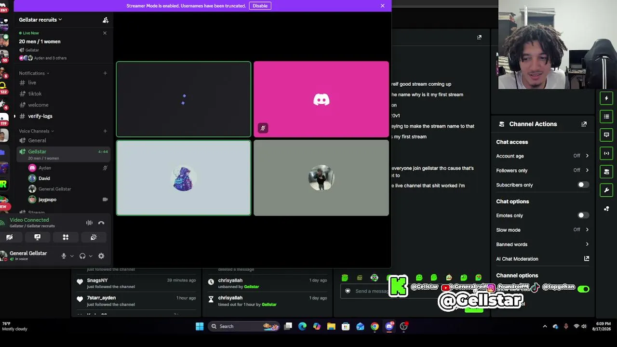Toggle Emotes only chat mode

(583, 215)
